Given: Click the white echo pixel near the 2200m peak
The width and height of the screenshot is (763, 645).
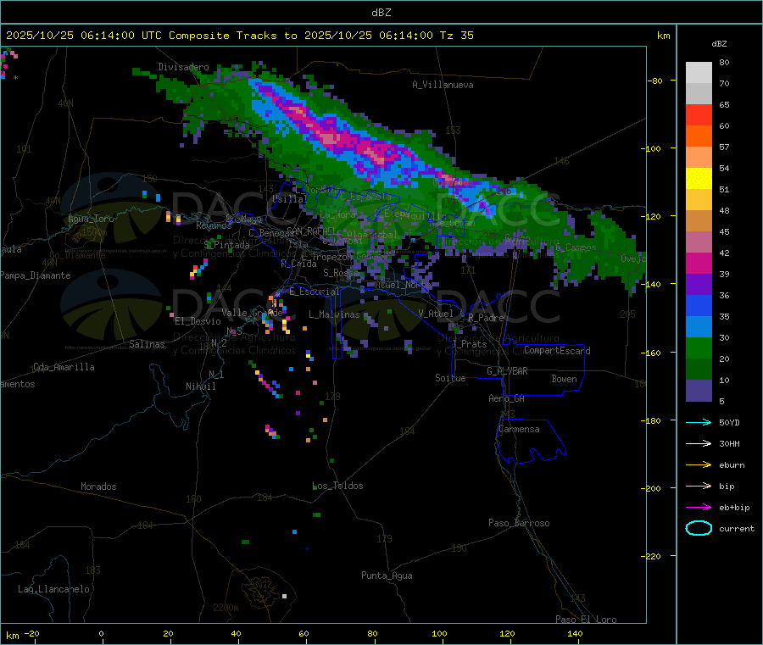Looking at the screenshot, I should click(285, 596).
